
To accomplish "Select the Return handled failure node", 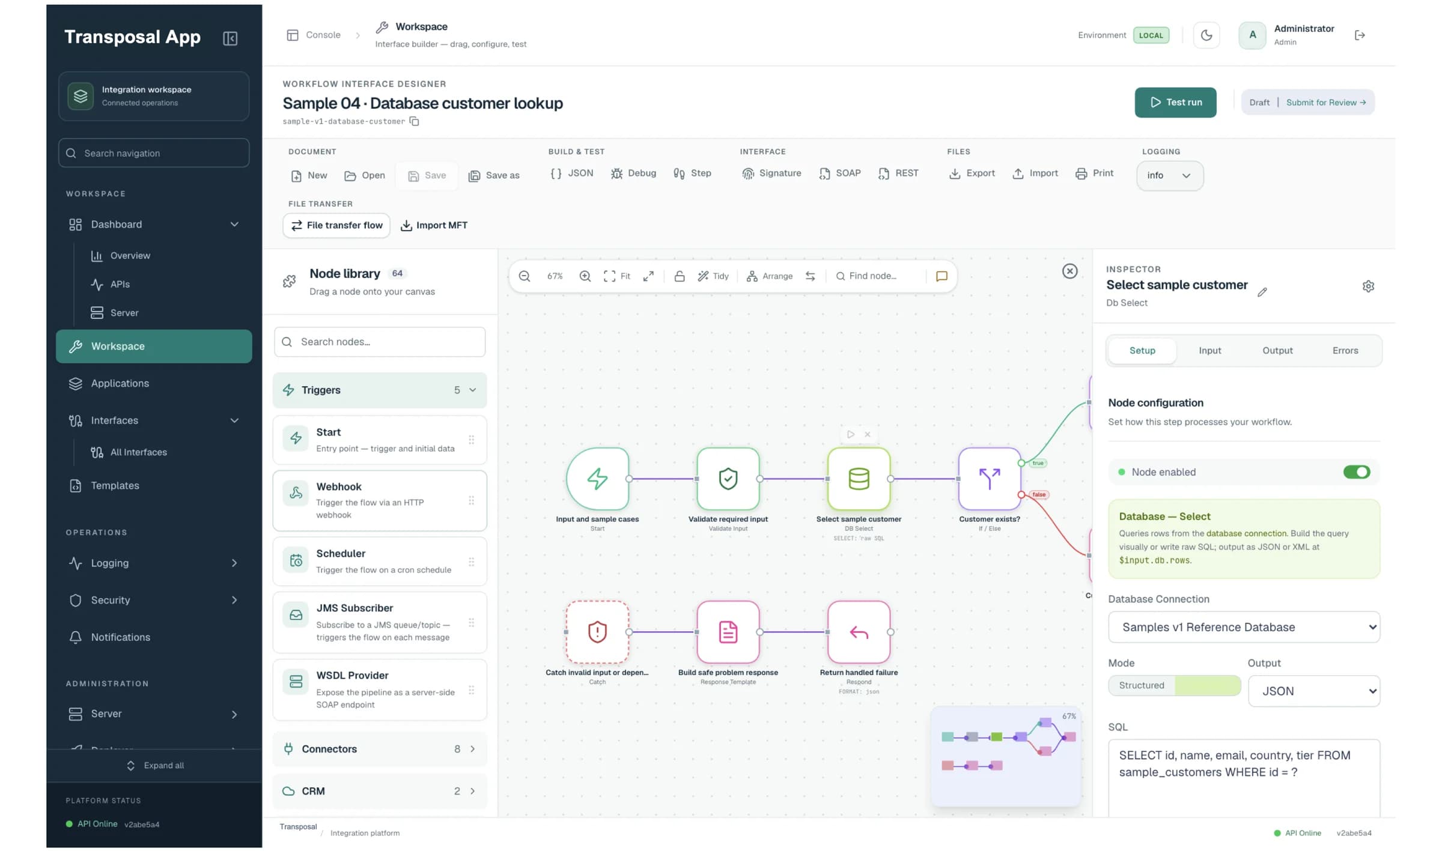I will 859,632.
